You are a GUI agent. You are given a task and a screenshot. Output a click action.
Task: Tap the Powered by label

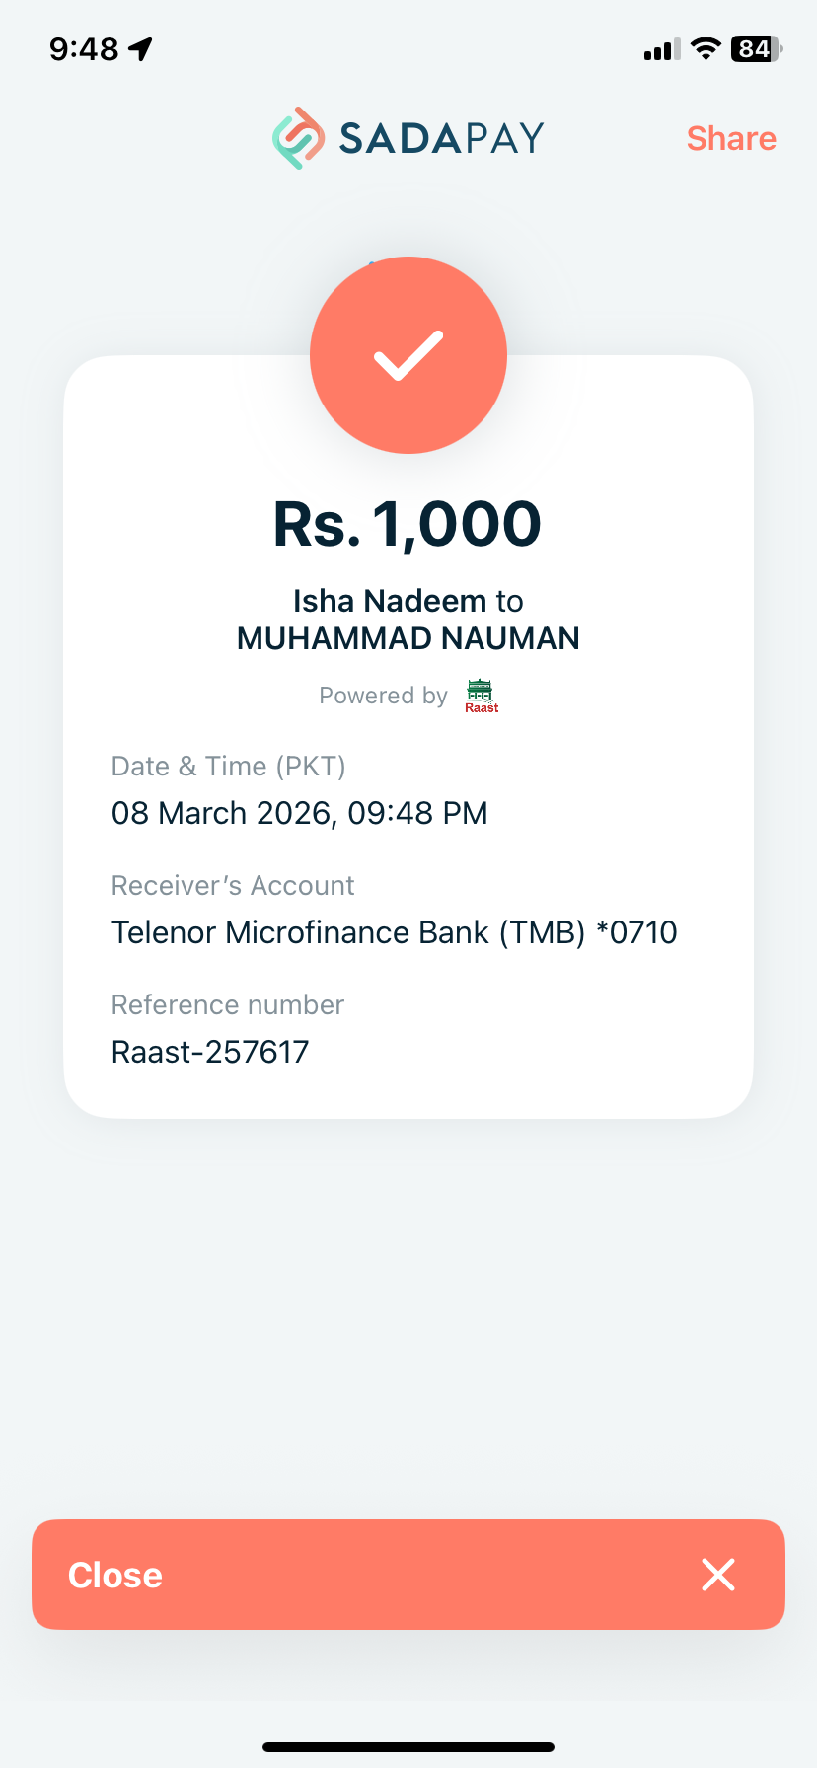coord(383,696)
